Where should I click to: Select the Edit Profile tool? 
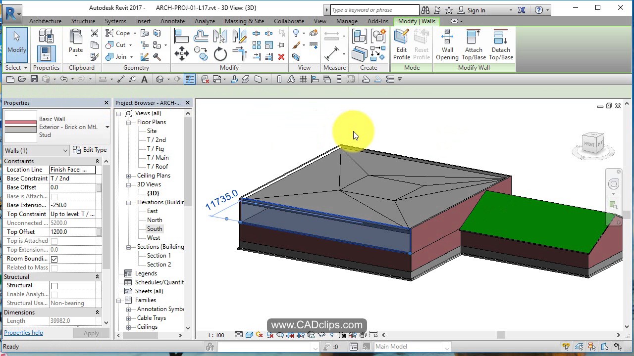click(401, 44)
